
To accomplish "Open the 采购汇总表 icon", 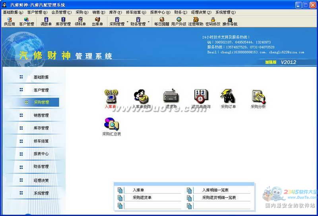I will [x=111, y=125].
